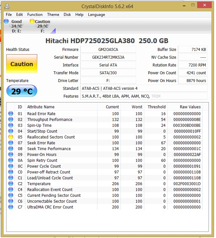
Task: Open the Edit menu
Action: tap(19, 15)
